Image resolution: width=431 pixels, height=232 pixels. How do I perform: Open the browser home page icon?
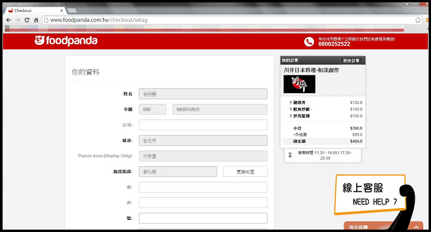tap(36, 20)
